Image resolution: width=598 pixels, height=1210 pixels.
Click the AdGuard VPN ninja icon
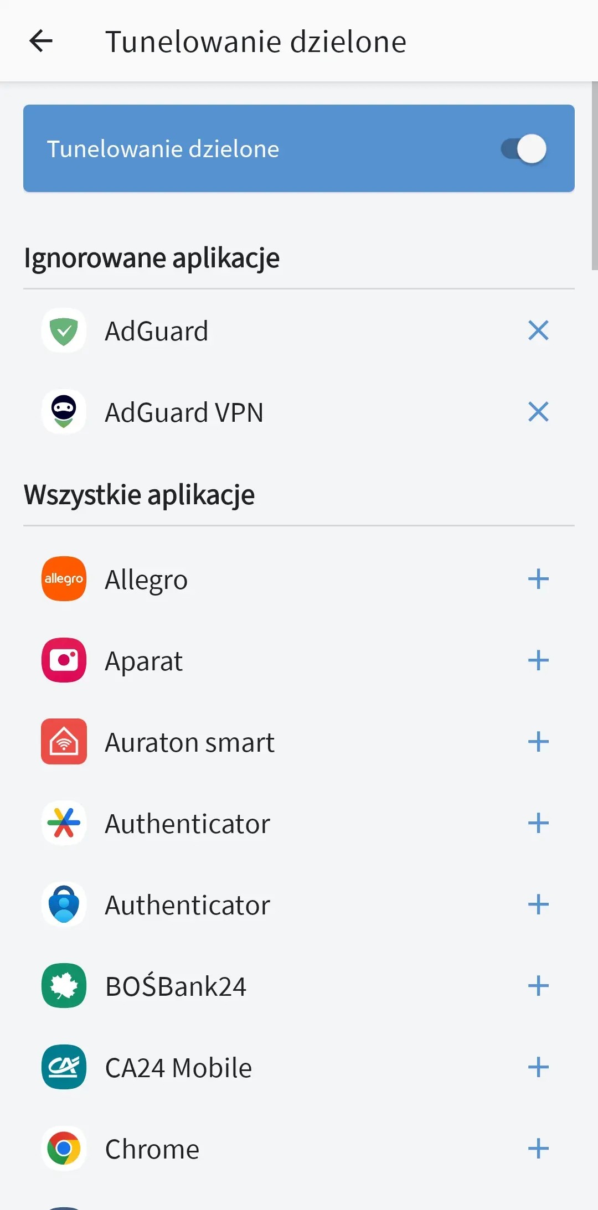point(64,412)
